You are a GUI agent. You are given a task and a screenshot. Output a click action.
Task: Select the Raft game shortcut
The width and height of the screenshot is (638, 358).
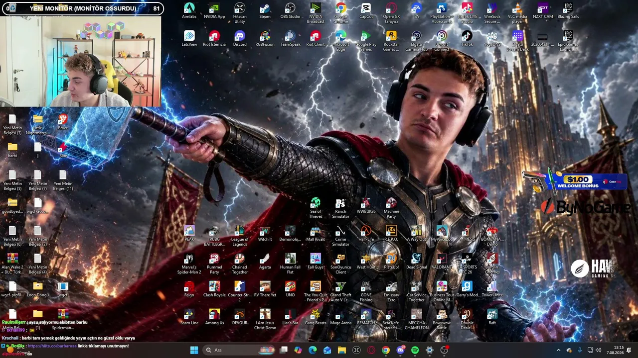click(492, 317)
